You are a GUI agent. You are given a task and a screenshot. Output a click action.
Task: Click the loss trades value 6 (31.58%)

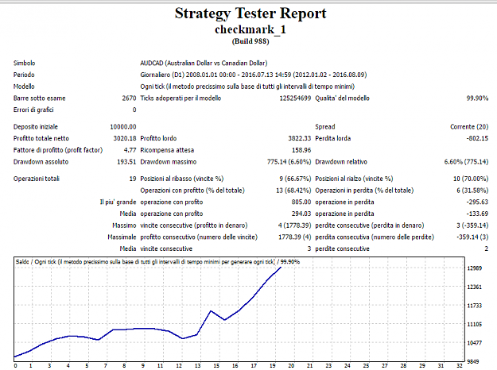(x=472, y=191)
